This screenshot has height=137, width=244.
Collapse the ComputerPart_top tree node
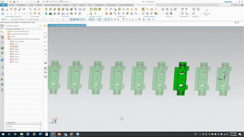click(6, 39)
